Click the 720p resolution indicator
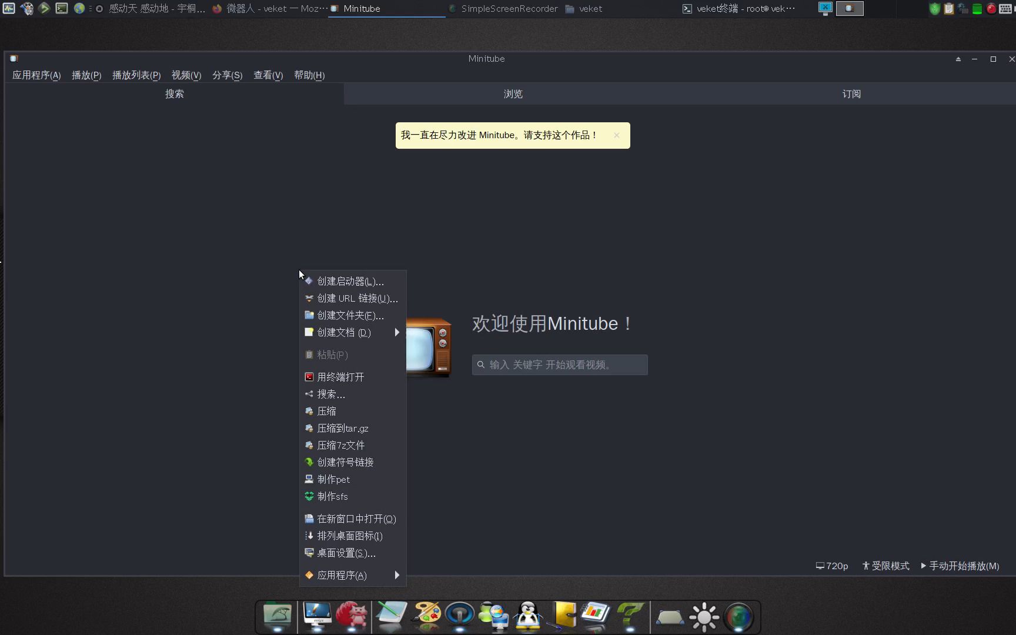Screen dimensions: 1016x635 (x=832, y=566)
